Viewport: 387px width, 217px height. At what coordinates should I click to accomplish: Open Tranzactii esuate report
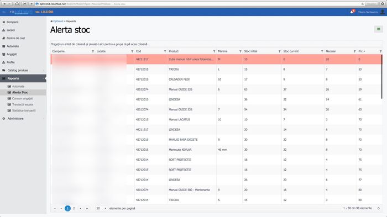tap(23, 104)
